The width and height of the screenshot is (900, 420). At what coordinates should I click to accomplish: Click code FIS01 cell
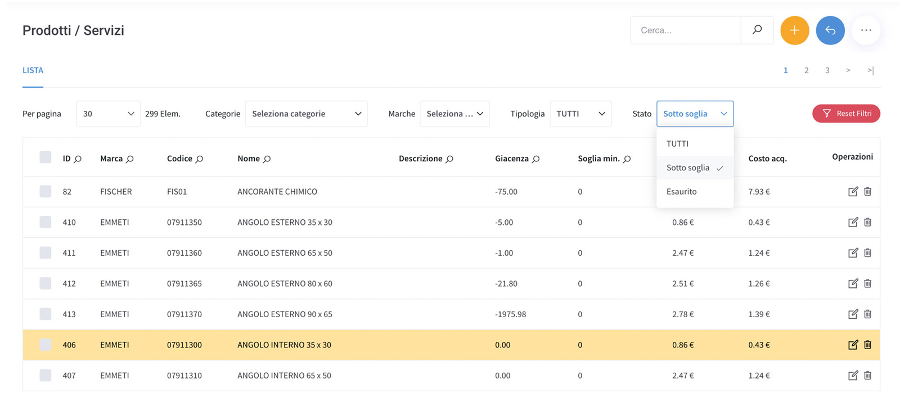tap(177, 192)
